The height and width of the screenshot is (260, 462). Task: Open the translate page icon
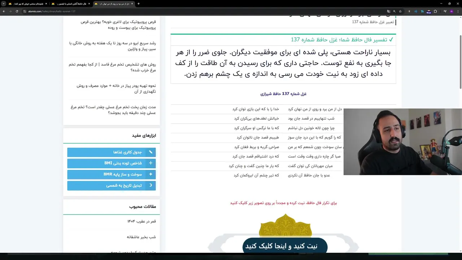pyautogui.click(x=388, y=11)
